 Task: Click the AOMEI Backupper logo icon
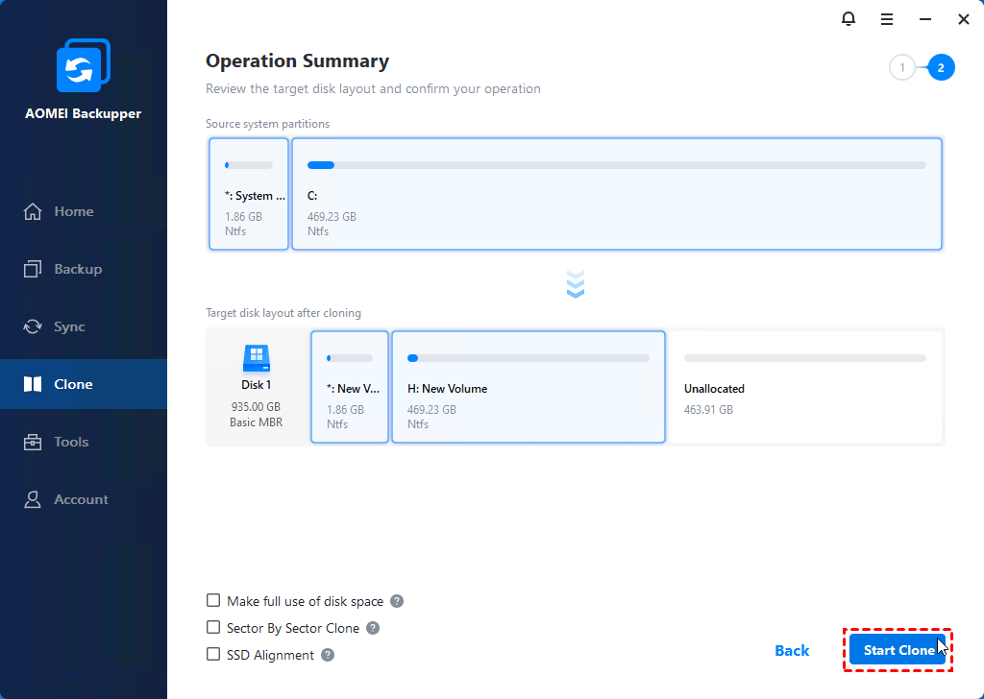pos(84,66)
